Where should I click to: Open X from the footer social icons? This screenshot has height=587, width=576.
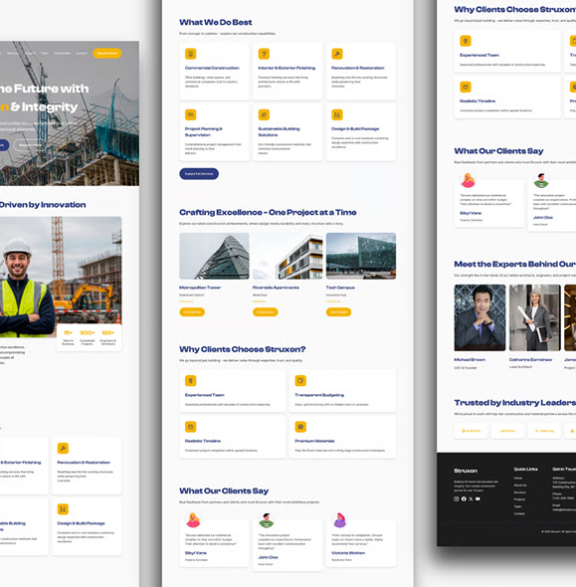(471, 498)
